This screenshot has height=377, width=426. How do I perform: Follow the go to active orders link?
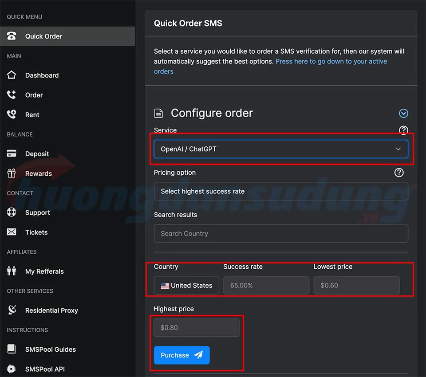click(x=331, y=62)
